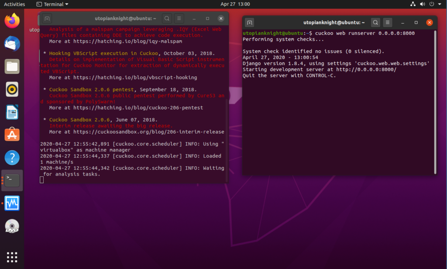This screenshot has width=447, height=269.
Task: Open Activities overview
Action: 14,4
